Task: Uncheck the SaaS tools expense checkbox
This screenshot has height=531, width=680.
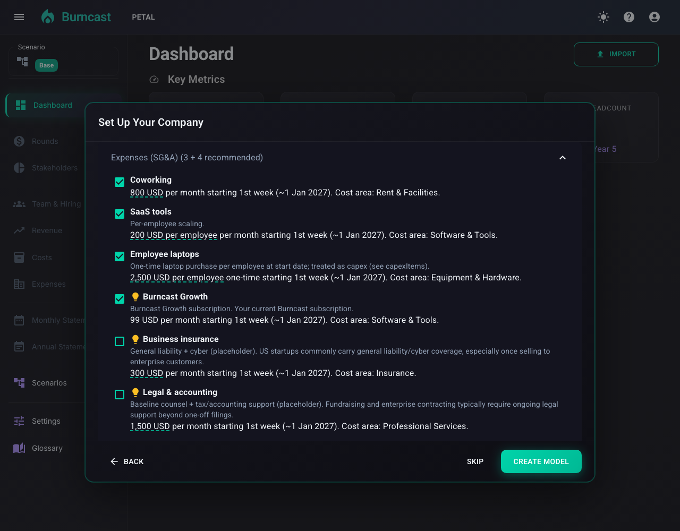Action: pyautogui.click(x=120, y=214)
